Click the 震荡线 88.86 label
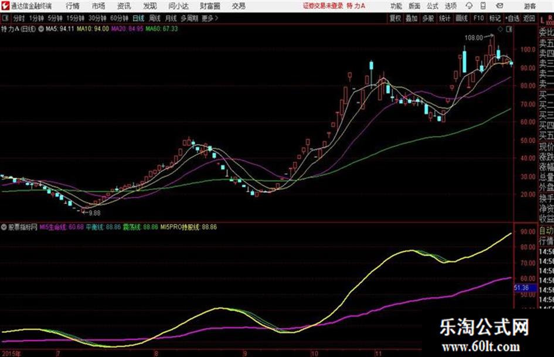This screenshot has width=554, height=357. (140, 227)
